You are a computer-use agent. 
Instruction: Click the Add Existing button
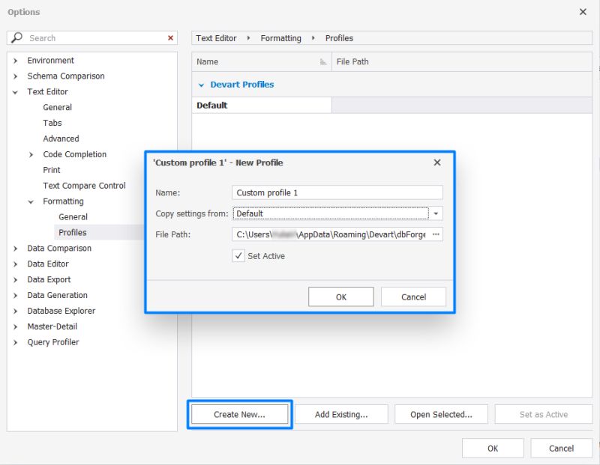click(342, 413)
